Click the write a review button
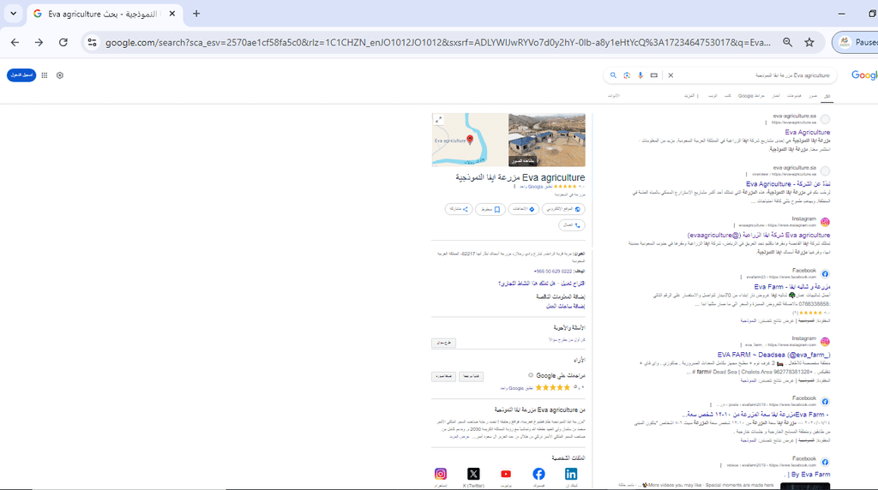This screenshot has height=490, width=878. 471,376
